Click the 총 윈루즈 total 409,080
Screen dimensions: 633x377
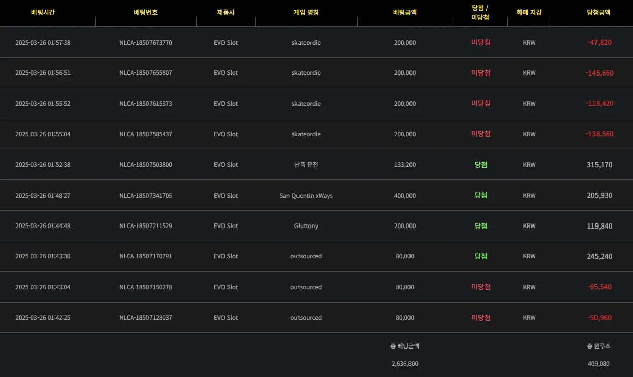pos(599,364)
